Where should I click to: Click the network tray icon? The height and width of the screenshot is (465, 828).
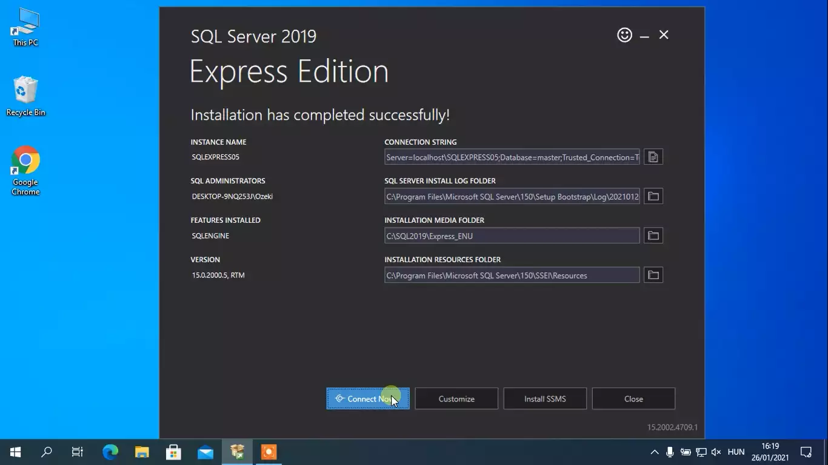coord(701,452)
